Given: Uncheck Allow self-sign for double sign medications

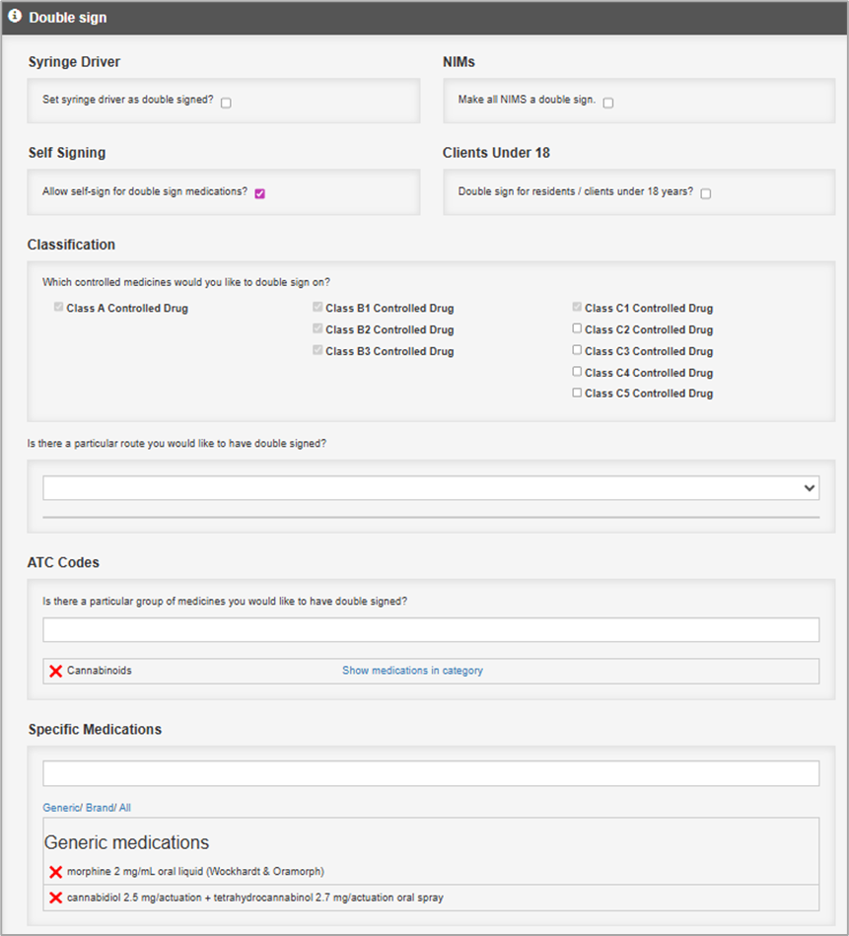Looking at the screenshot, I should 260,193.
